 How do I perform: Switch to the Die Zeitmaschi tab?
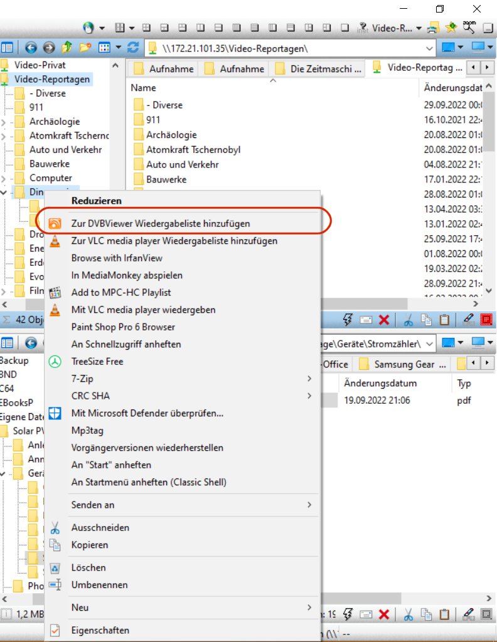pyautogui.click(x=318, y=69)
